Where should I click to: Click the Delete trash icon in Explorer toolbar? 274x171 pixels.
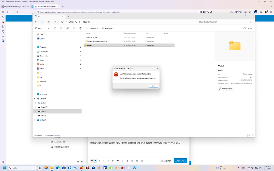click(x=81, y=28)
